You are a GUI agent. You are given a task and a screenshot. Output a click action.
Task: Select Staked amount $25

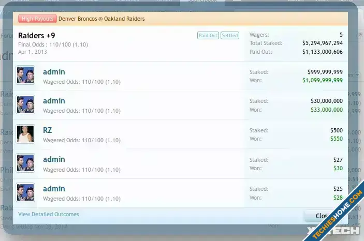pyautogui.click(x=338, y=189)
